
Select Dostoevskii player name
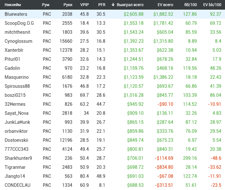click(x=16, y=140)
